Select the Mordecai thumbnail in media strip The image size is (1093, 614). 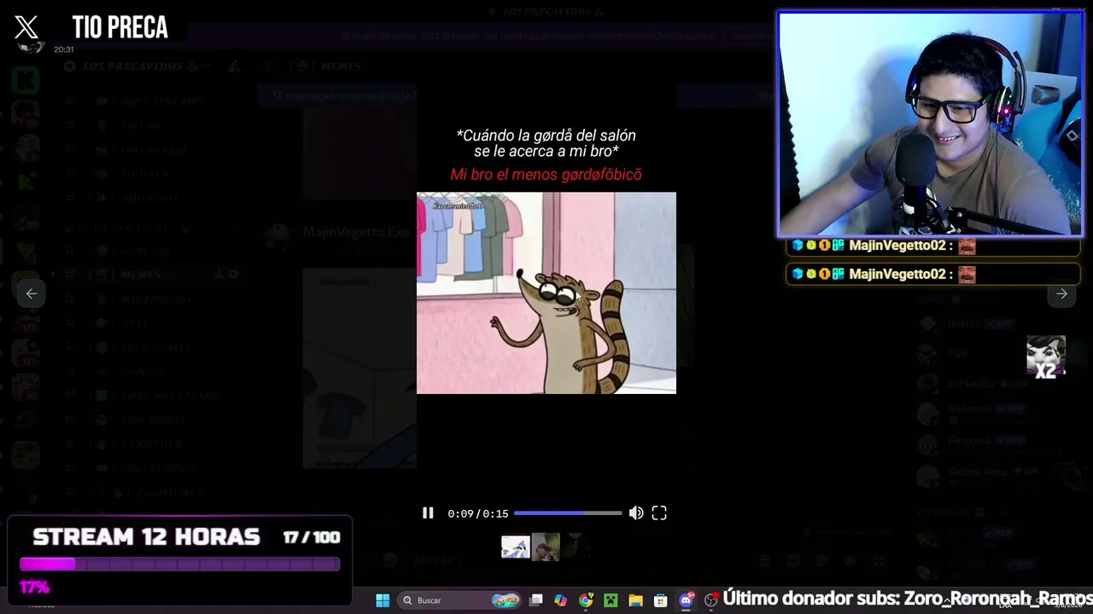(x=515, y=547)
